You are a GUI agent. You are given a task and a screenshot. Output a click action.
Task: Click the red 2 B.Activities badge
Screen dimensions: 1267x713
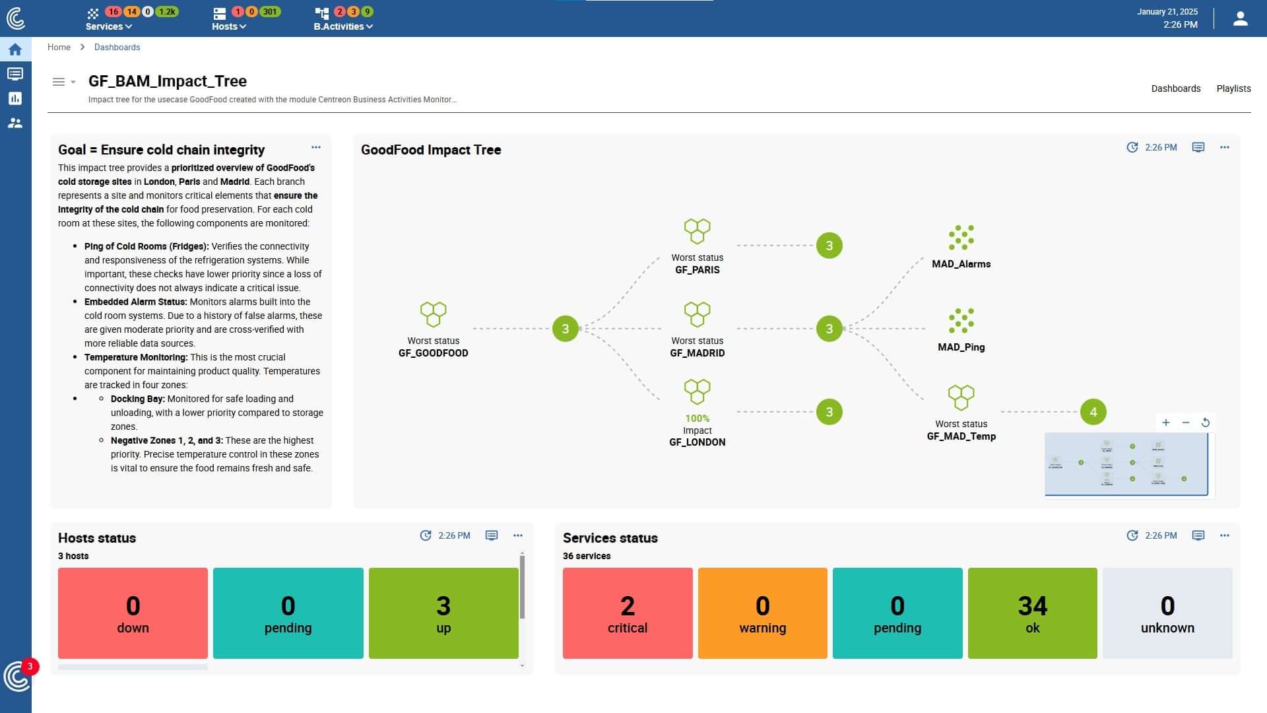339,12
